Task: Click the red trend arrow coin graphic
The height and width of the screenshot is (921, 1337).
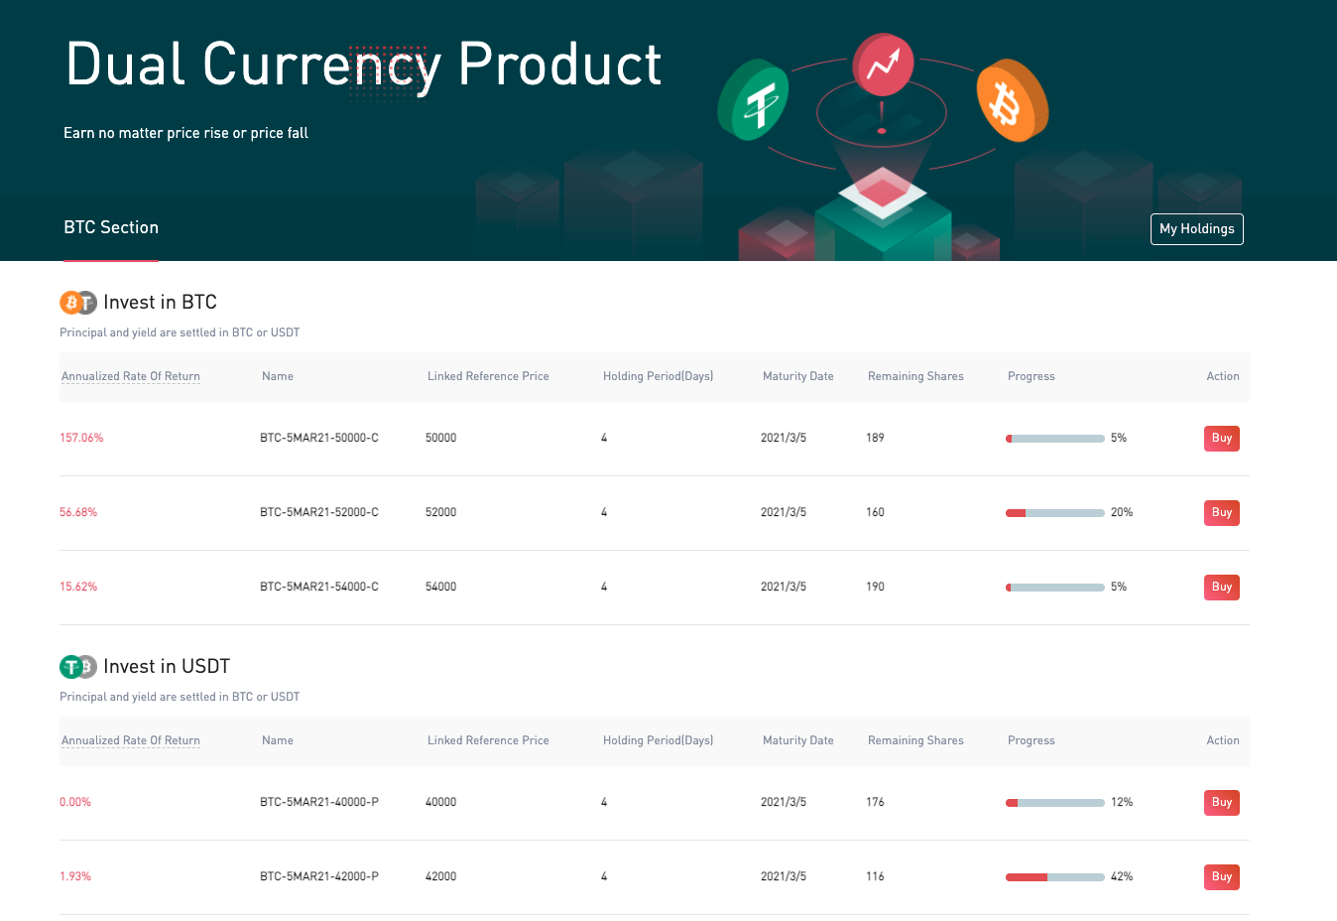Action: (883, 64)
